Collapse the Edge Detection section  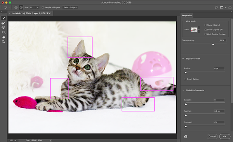point(183,59)
